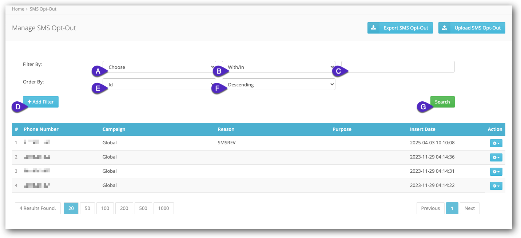Click the date 2025-04-03 10:10:08
Screen dimensions: 521x238
432,143
